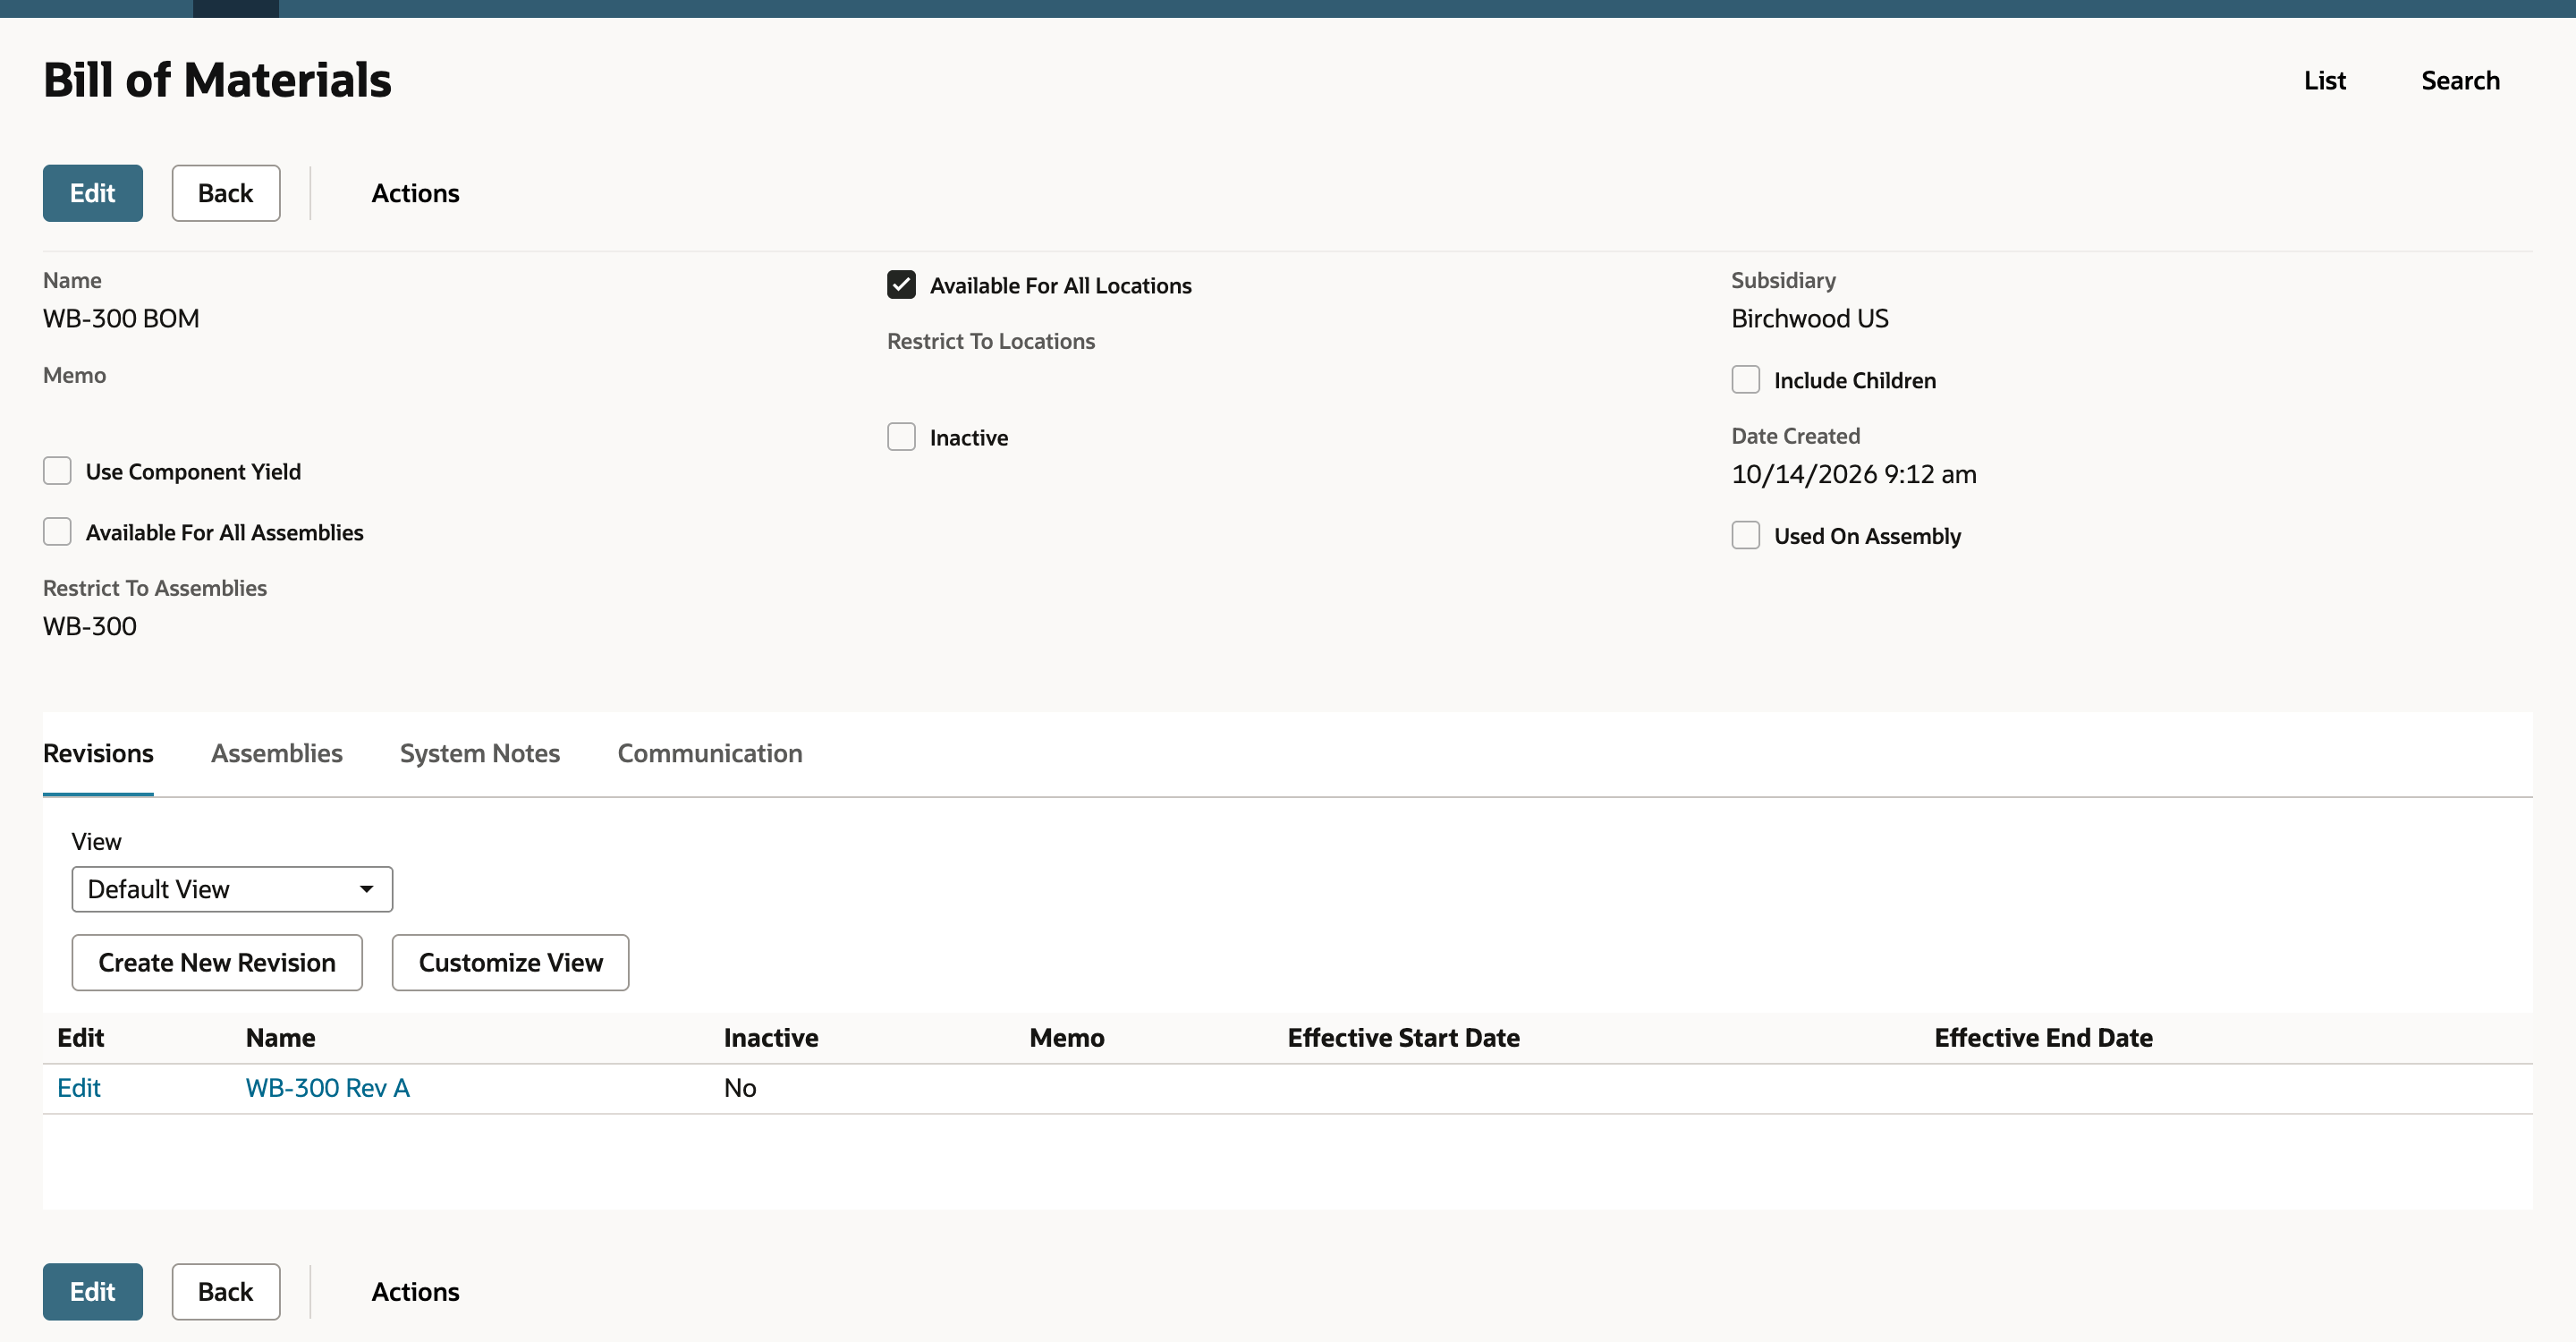Toggle the Inactive checkbox
This screenshot has height=1342, width=2576.
pos(901,437)
